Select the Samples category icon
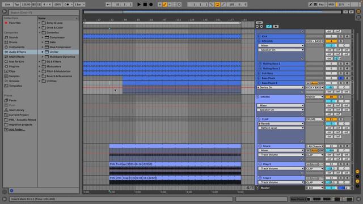This screenshot has width=363, height=204. [x=6, y=76]
